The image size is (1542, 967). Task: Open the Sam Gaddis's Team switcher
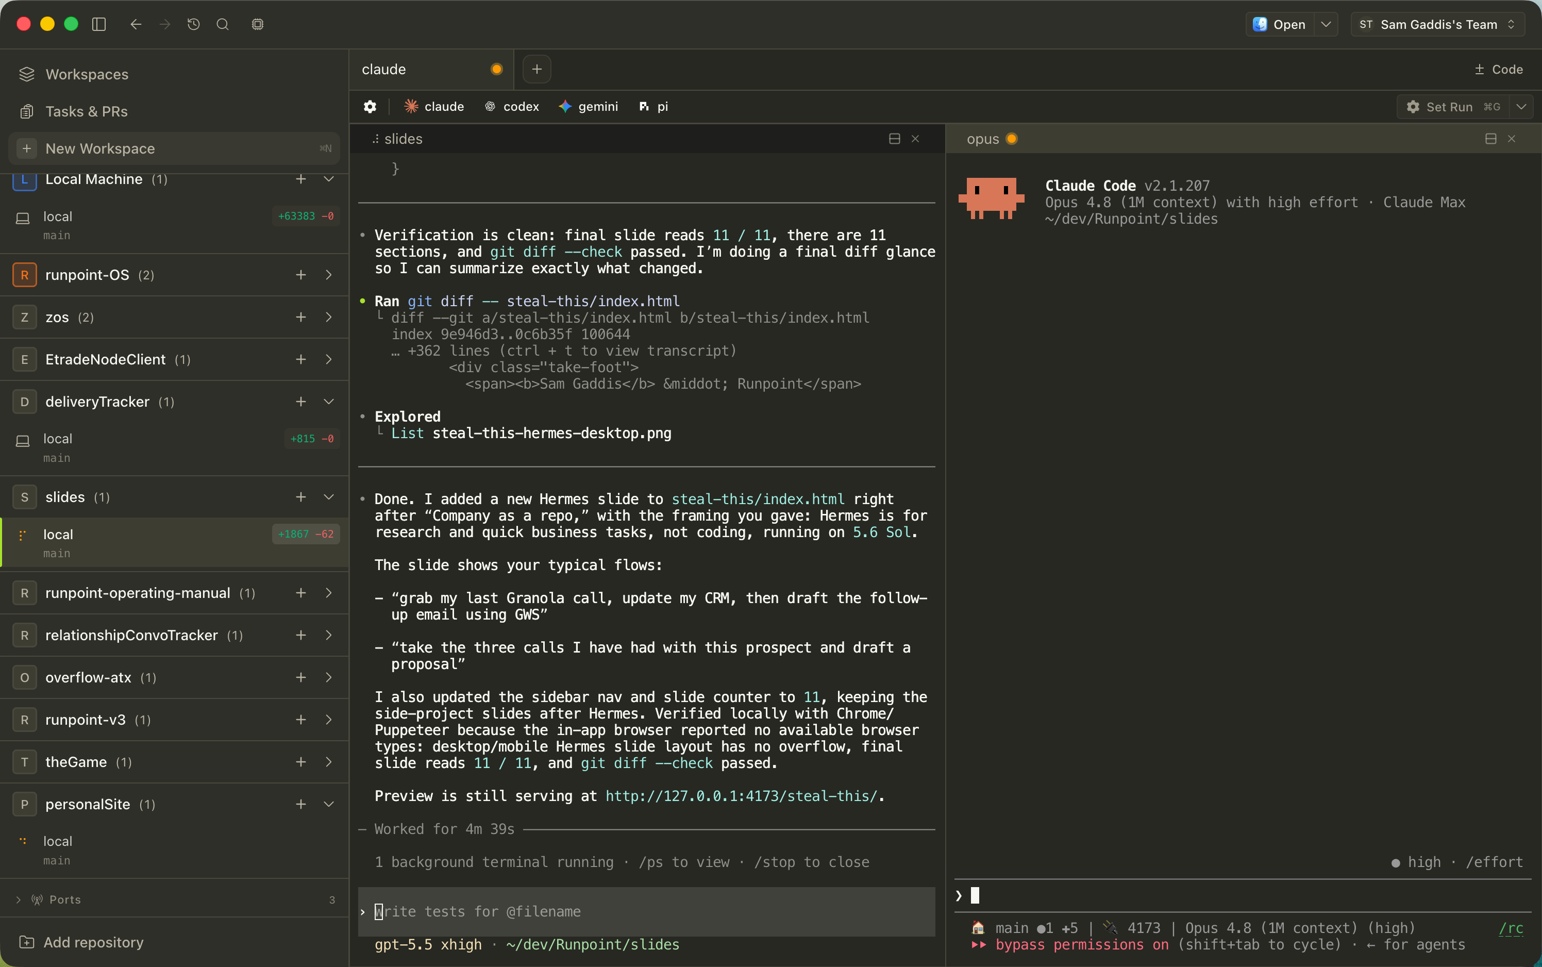coord(1437,24)
